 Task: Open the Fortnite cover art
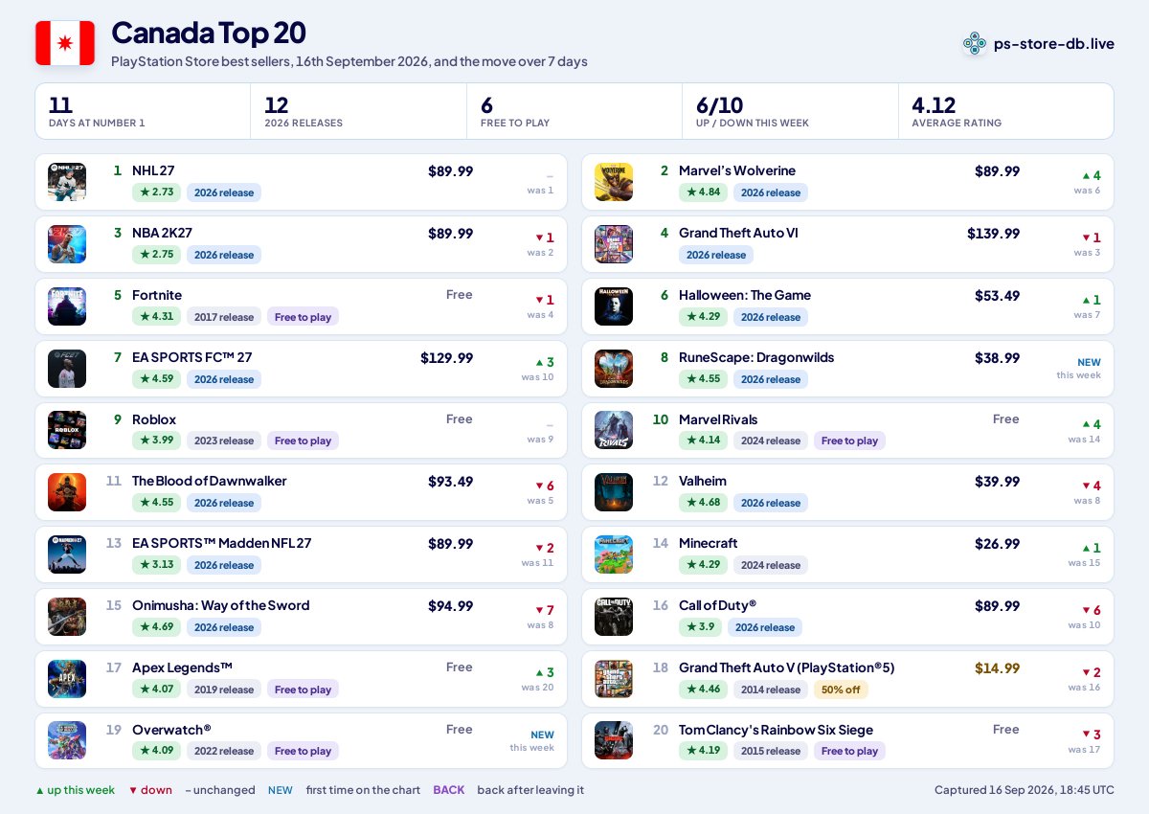click(67, 306)
